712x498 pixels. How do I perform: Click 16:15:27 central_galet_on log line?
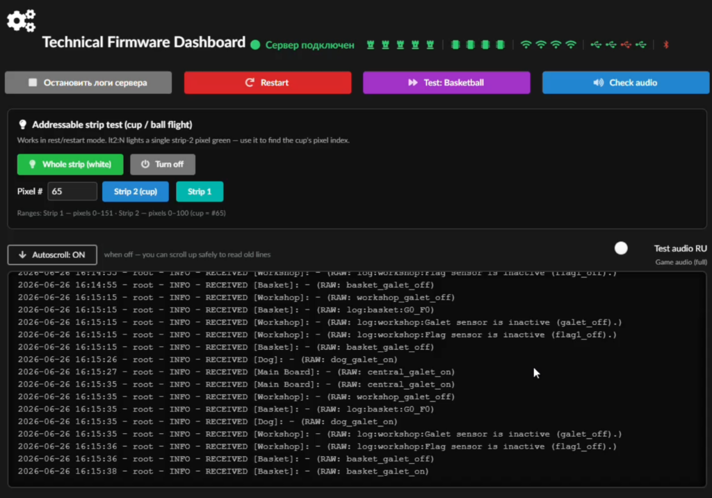(236, 371)
